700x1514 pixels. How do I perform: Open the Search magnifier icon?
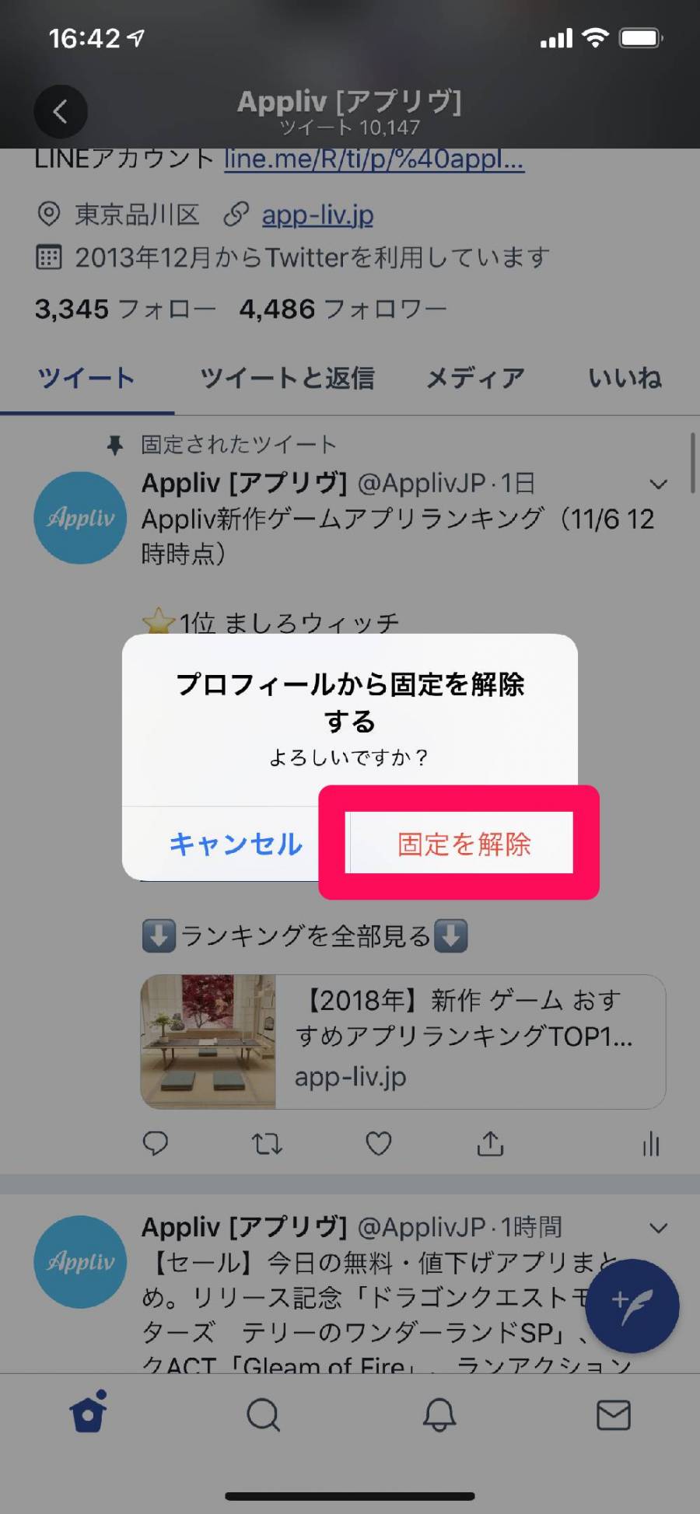click(x=263, y=1415)
